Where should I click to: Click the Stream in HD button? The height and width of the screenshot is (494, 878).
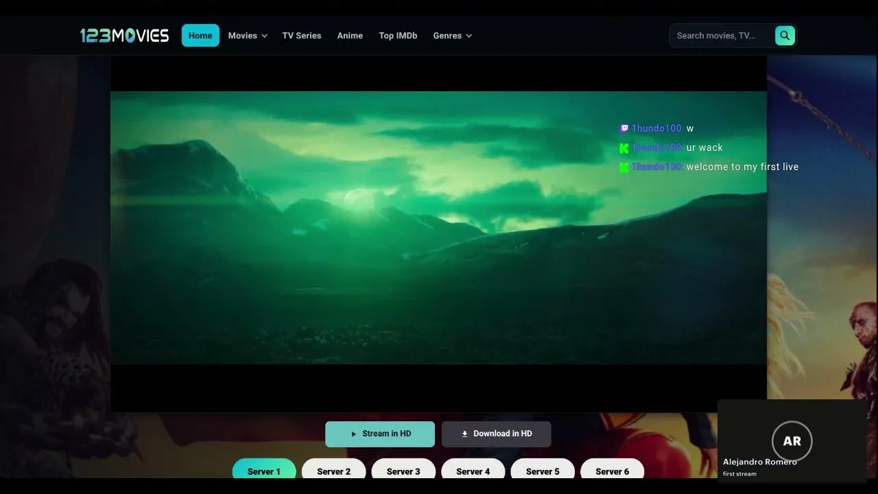[380, 434]
